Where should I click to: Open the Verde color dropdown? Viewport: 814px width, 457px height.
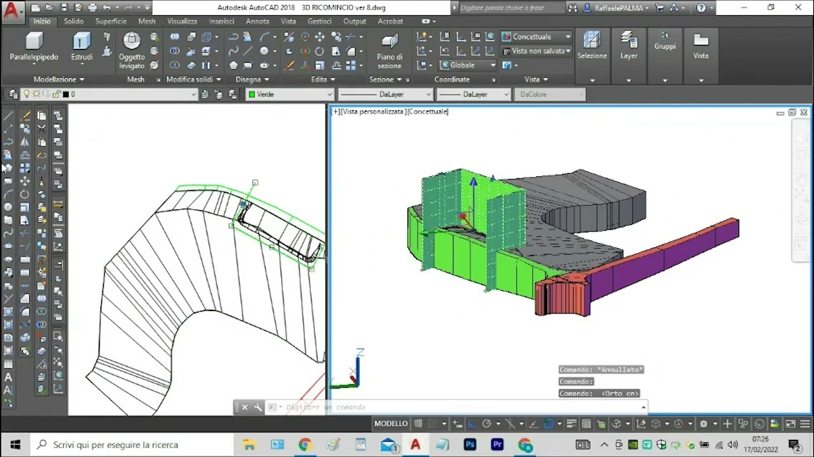(290, 94)
